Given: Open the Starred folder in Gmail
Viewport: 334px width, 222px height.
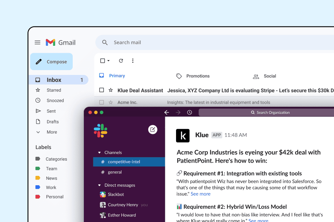Looking at the screenshot, I should (x=54, y=90).
